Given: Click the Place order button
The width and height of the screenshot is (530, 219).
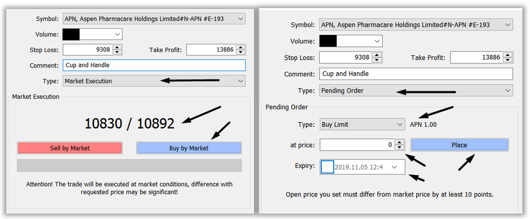Looking at the screenshot, I should tap(459, 145).
